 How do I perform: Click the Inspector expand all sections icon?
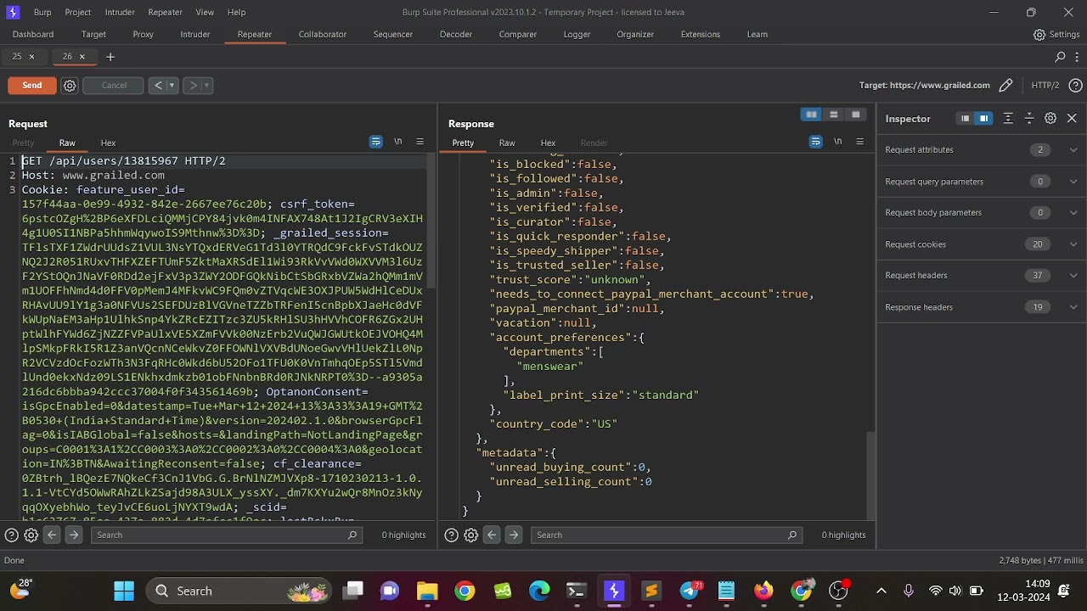(x=1008, y=119)
